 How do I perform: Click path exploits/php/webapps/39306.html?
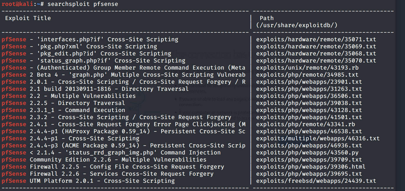[311, 167]
